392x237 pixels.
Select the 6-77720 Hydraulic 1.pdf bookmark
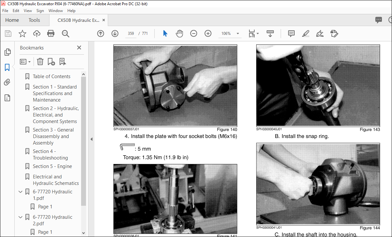pos(52,195)
